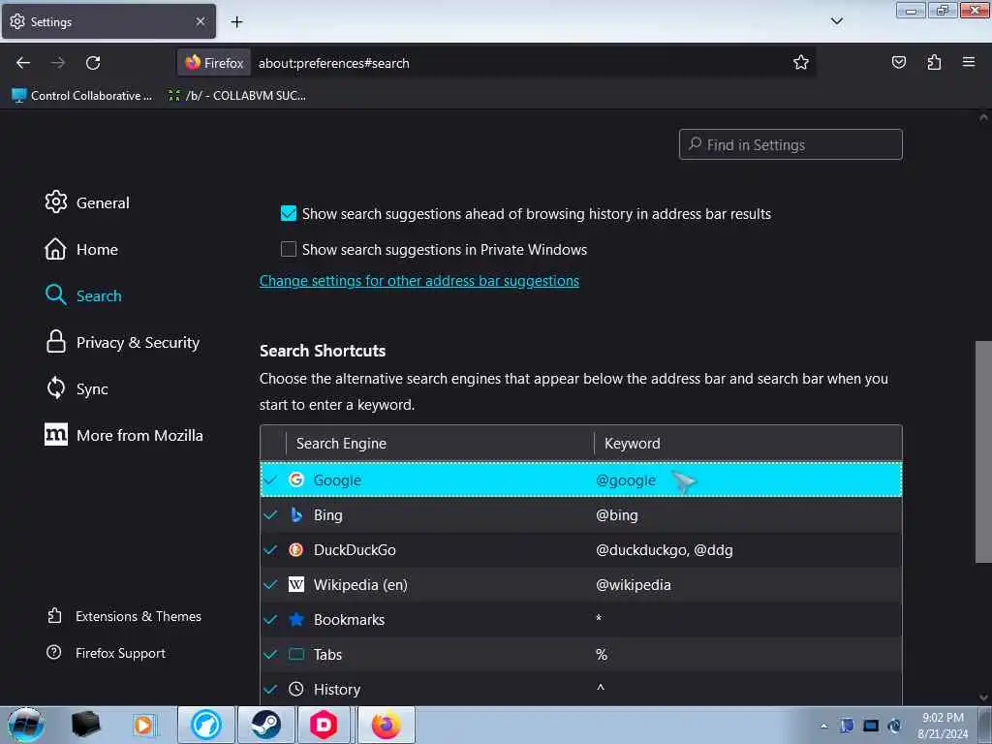Reload the current page

click(93, 63)
